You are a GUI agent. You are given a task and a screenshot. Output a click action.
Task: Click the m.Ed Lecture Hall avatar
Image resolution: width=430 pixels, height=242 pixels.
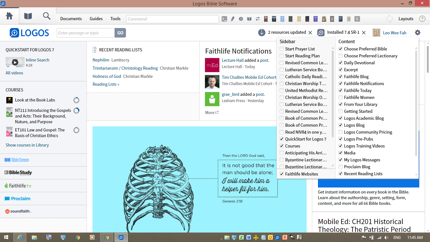(x=212, y=65)
